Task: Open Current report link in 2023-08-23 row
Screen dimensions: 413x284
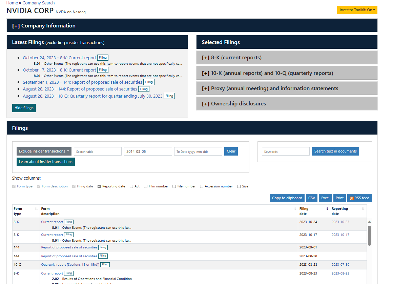Action: [x=52, y=273]
